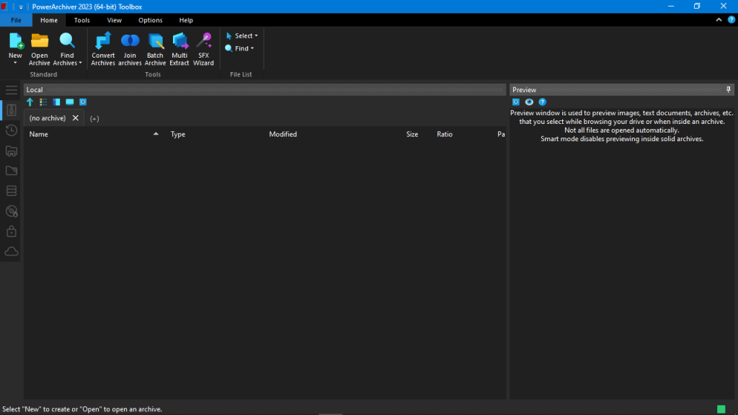Open the Multi Extract tool

(x=179, y=48)
